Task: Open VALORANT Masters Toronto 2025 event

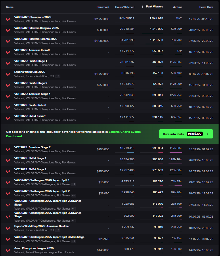Action: point(36,39)
